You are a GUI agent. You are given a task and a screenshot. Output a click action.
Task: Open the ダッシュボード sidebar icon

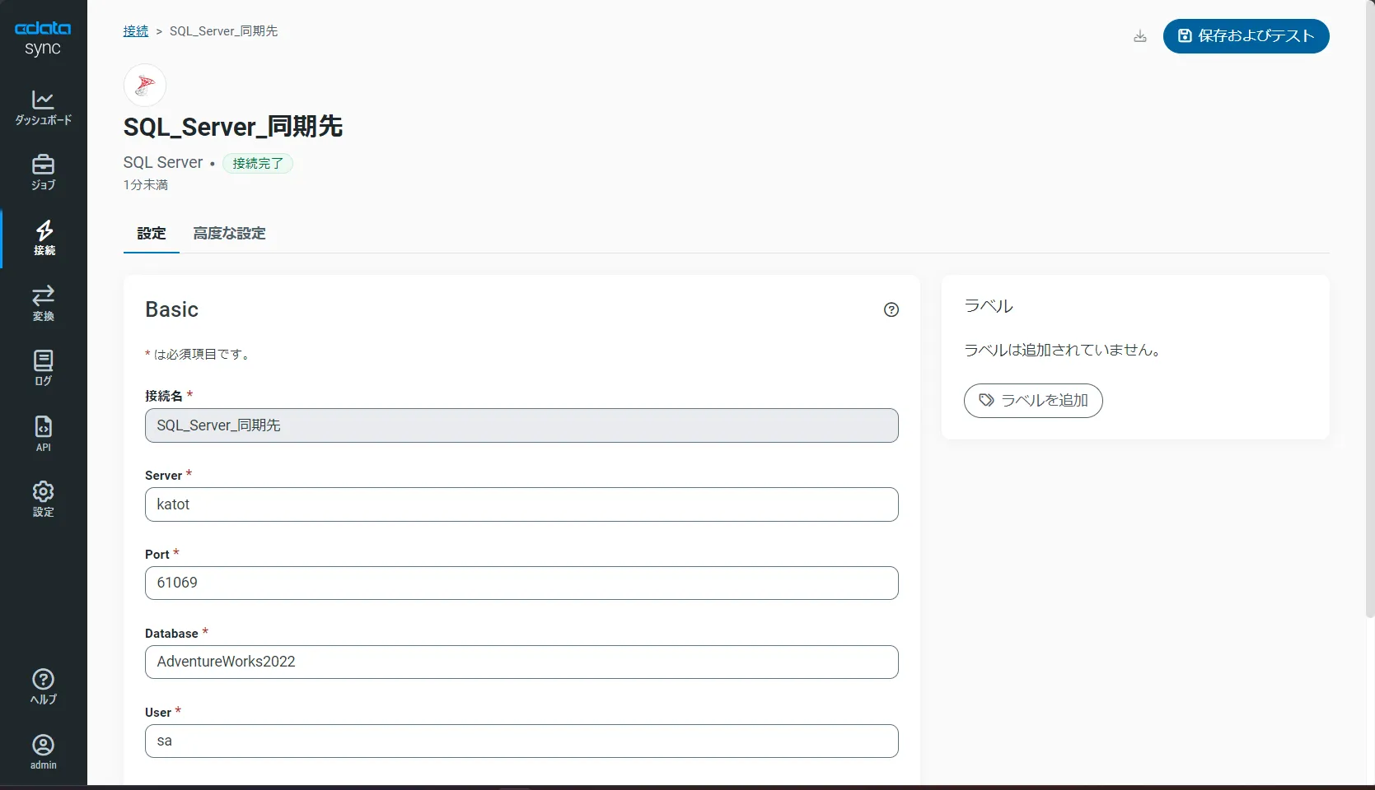point(43,107)
